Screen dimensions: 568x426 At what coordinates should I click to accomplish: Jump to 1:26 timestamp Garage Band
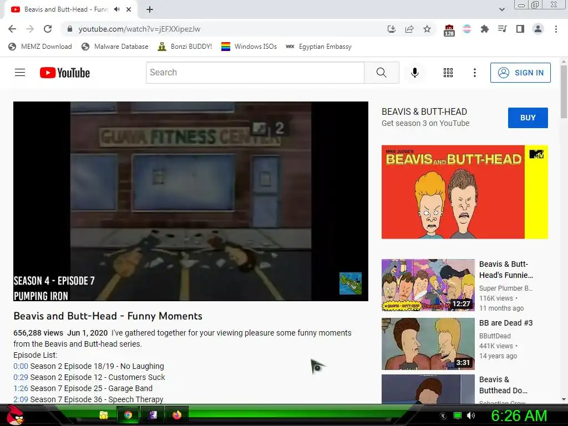21,388
